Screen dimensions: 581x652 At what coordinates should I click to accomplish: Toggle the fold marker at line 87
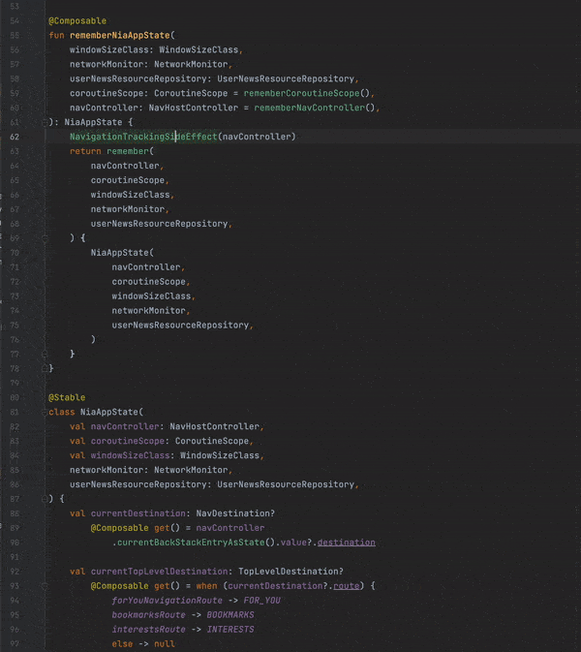pos(45,499)
